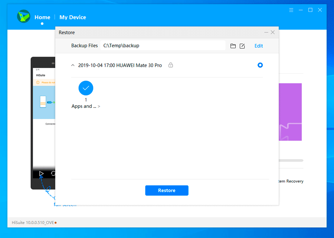
Task: Click the HiSuite 10.0.0.510_OVE version text
Action: (x=33, y=223)
